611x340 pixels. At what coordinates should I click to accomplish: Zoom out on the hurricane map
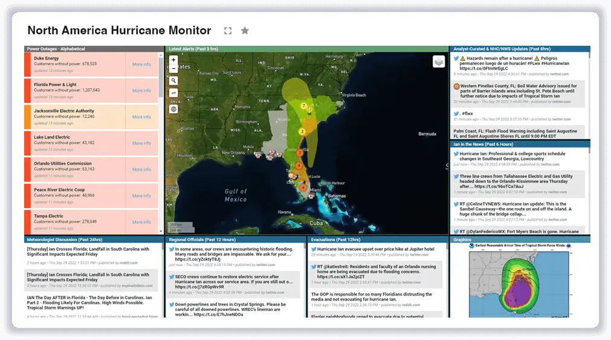tap(173, 68)
